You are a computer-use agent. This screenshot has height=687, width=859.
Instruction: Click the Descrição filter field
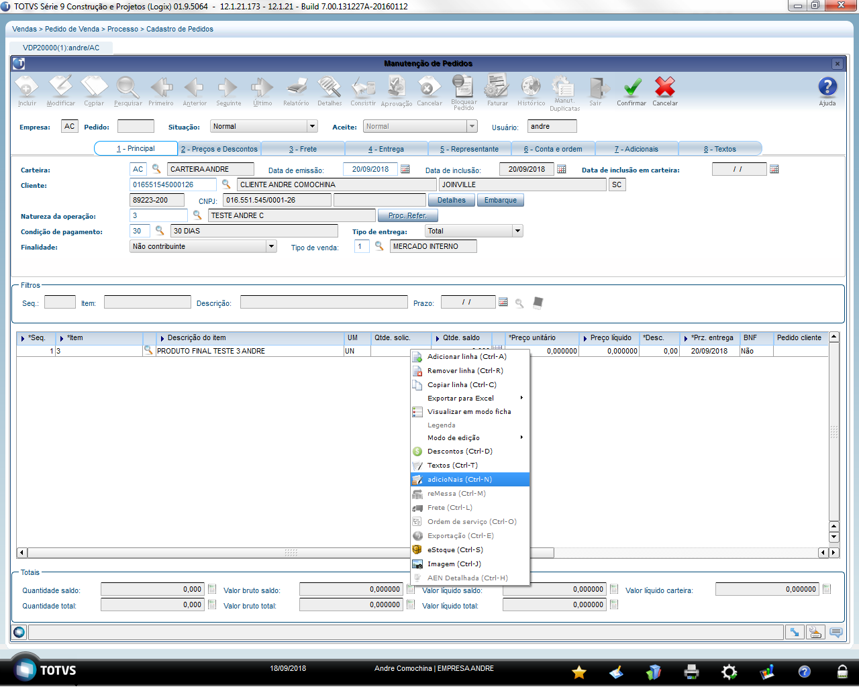coord(323,303)
